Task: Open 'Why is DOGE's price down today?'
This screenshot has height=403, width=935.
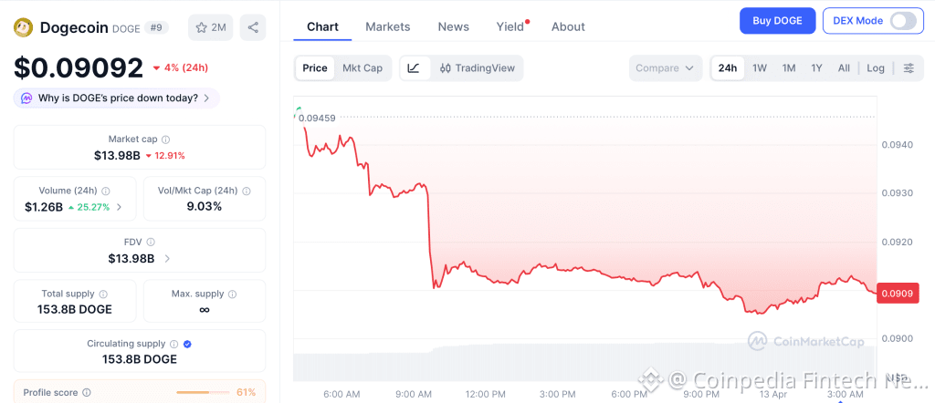Action: [117, 98]
